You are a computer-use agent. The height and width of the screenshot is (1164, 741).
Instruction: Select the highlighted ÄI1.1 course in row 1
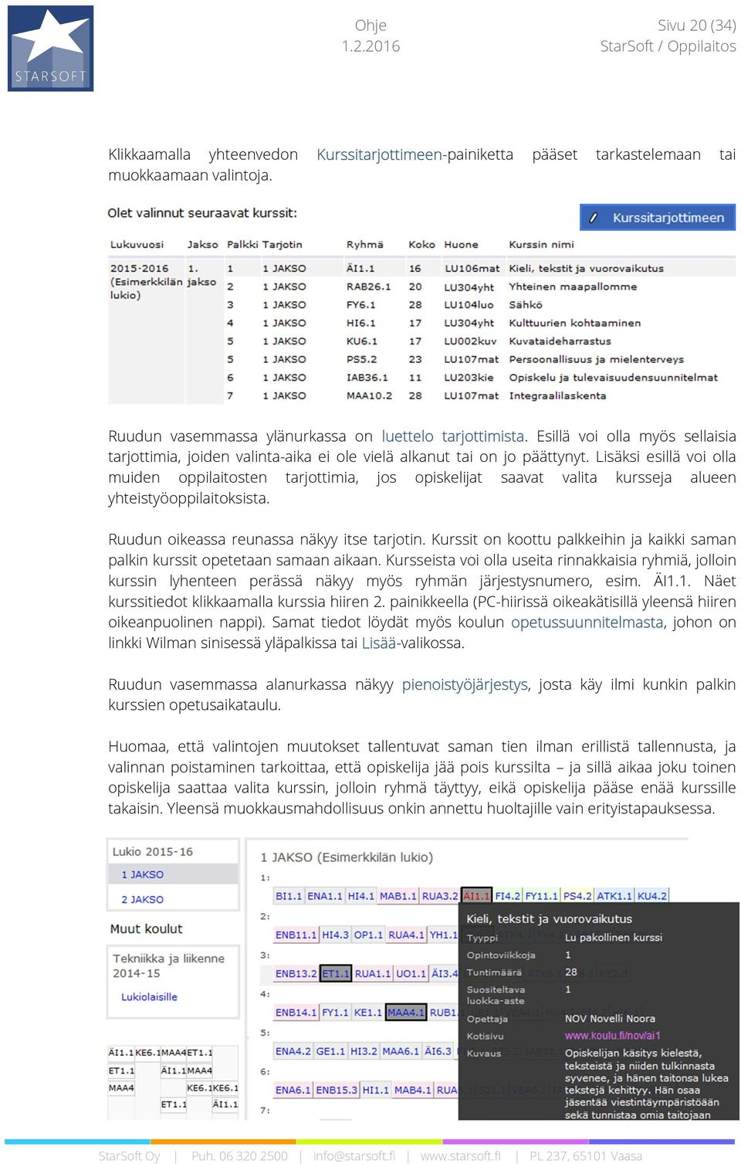point(477,896)
